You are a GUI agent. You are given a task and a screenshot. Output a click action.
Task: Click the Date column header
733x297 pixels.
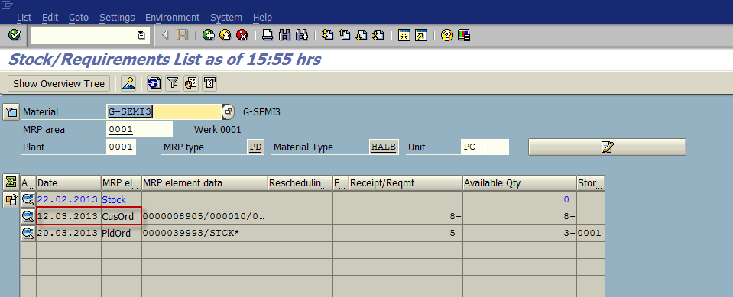[69, 183]
